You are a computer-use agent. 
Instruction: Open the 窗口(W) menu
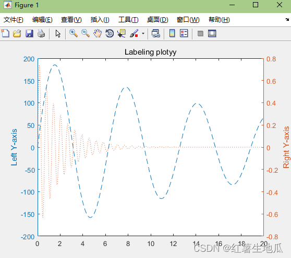pyautogui.click(x=188, y=20)
